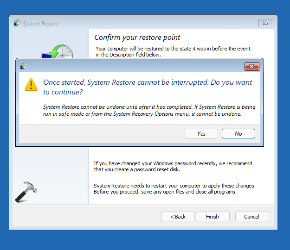This screenshot has width=290, height=250.
Task: Cancel the System Restore wizard
Action: click(251, 216)
